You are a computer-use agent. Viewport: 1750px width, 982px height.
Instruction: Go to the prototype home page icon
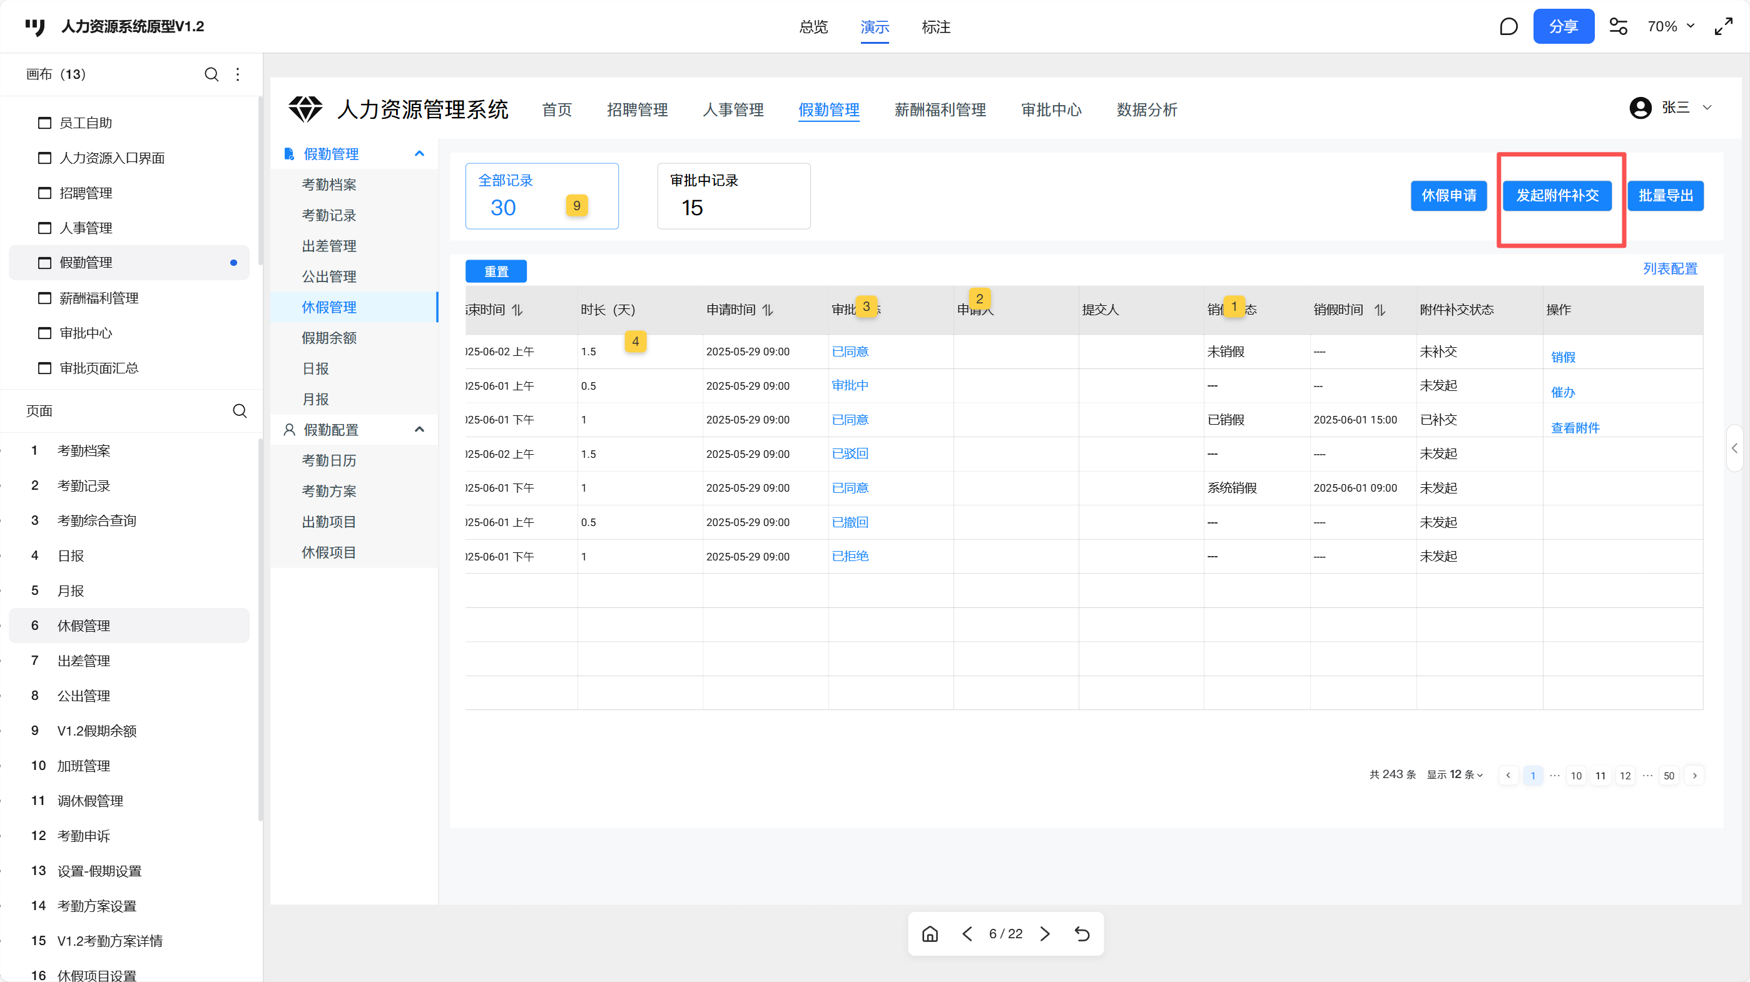pyautogui.click(x=930, y=934)
